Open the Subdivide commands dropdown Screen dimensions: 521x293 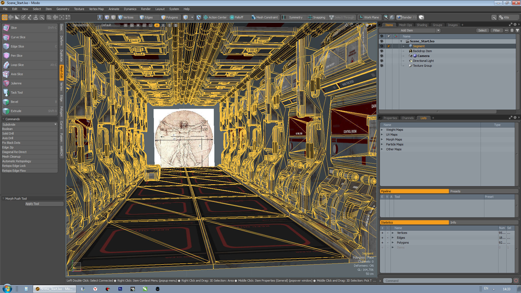click(x=30, y=125)
